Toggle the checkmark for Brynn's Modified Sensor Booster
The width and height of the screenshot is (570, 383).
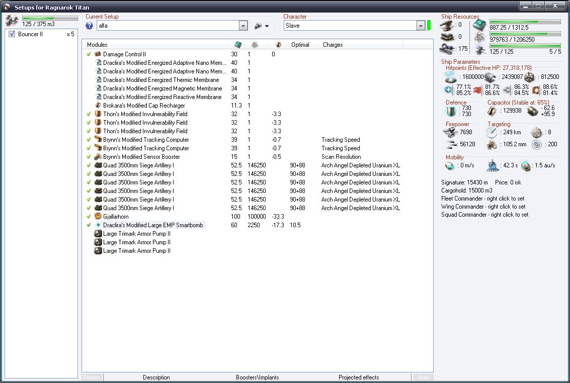[89, 157]
